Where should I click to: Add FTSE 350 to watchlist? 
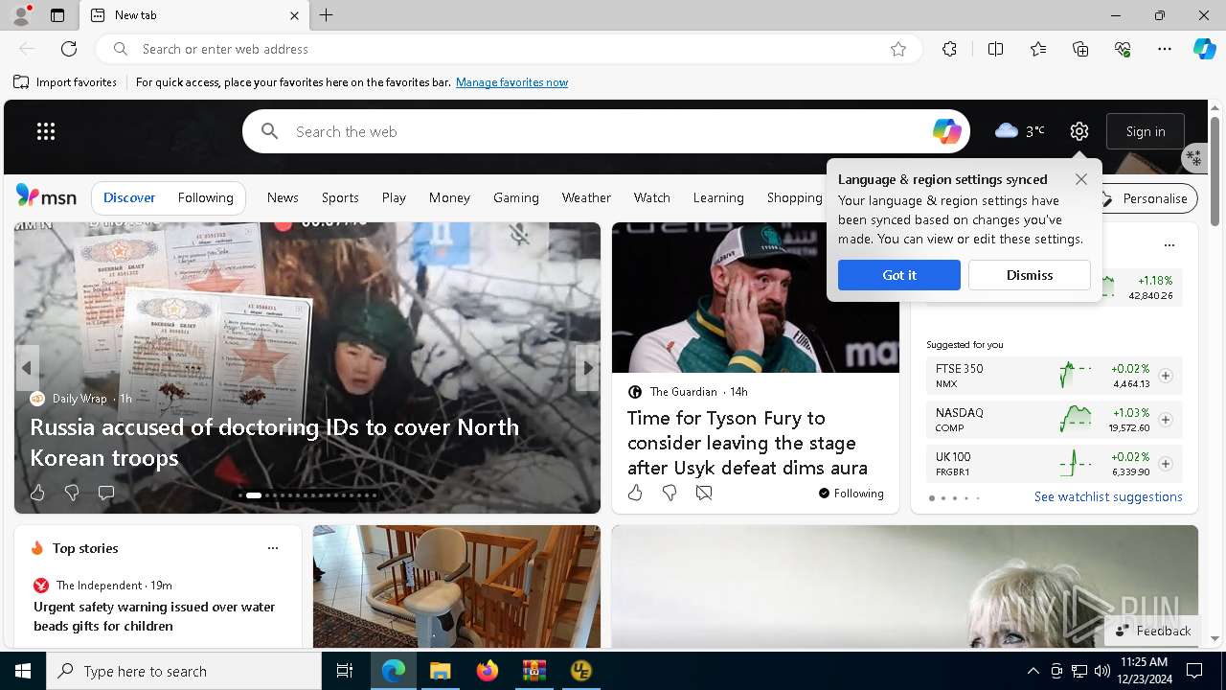[x=1166, y=376]
